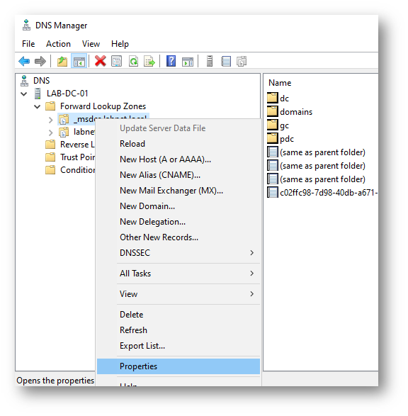Click the dc folder icon

pyautogui.click(x=273, y=98)
